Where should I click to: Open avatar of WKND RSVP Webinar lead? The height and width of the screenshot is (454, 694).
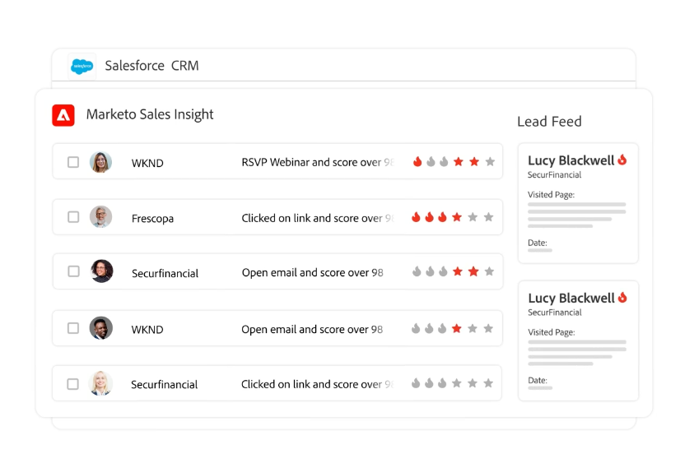click(x=101, y=162)
